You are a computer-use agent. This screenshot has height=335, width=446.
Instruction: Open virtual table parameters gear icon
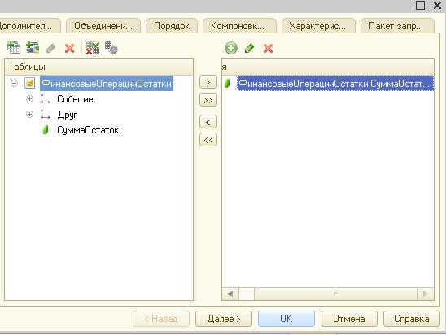[111, 48]
